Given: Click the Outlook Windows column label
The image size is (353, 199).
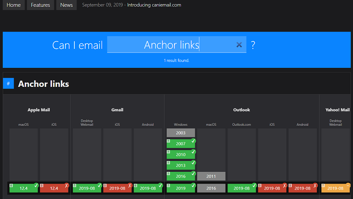Looking at the screenshot, I should click(x=181, y=124).
